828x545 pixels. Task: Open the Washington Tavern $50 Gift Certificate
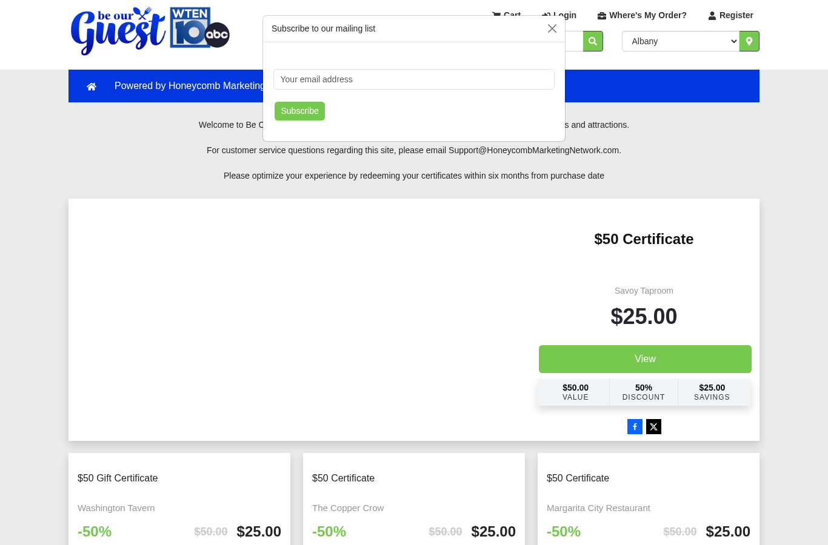[118, 478]
